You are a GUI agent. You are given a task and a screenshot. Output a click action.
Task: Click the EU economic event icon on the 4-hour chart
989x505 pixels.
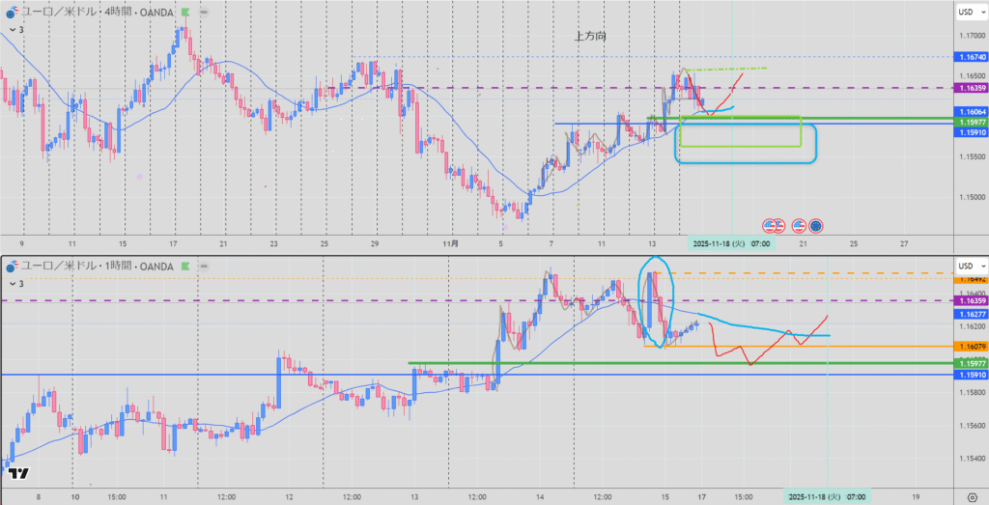coord(816,225)
